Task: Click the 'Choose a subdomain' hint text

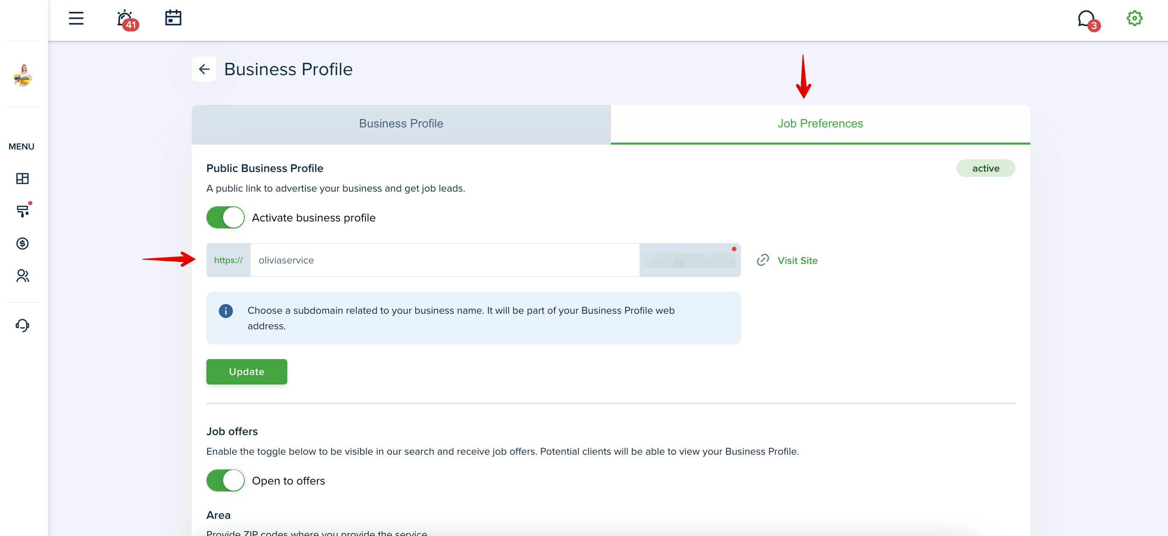Action: (x=461, y=318)
